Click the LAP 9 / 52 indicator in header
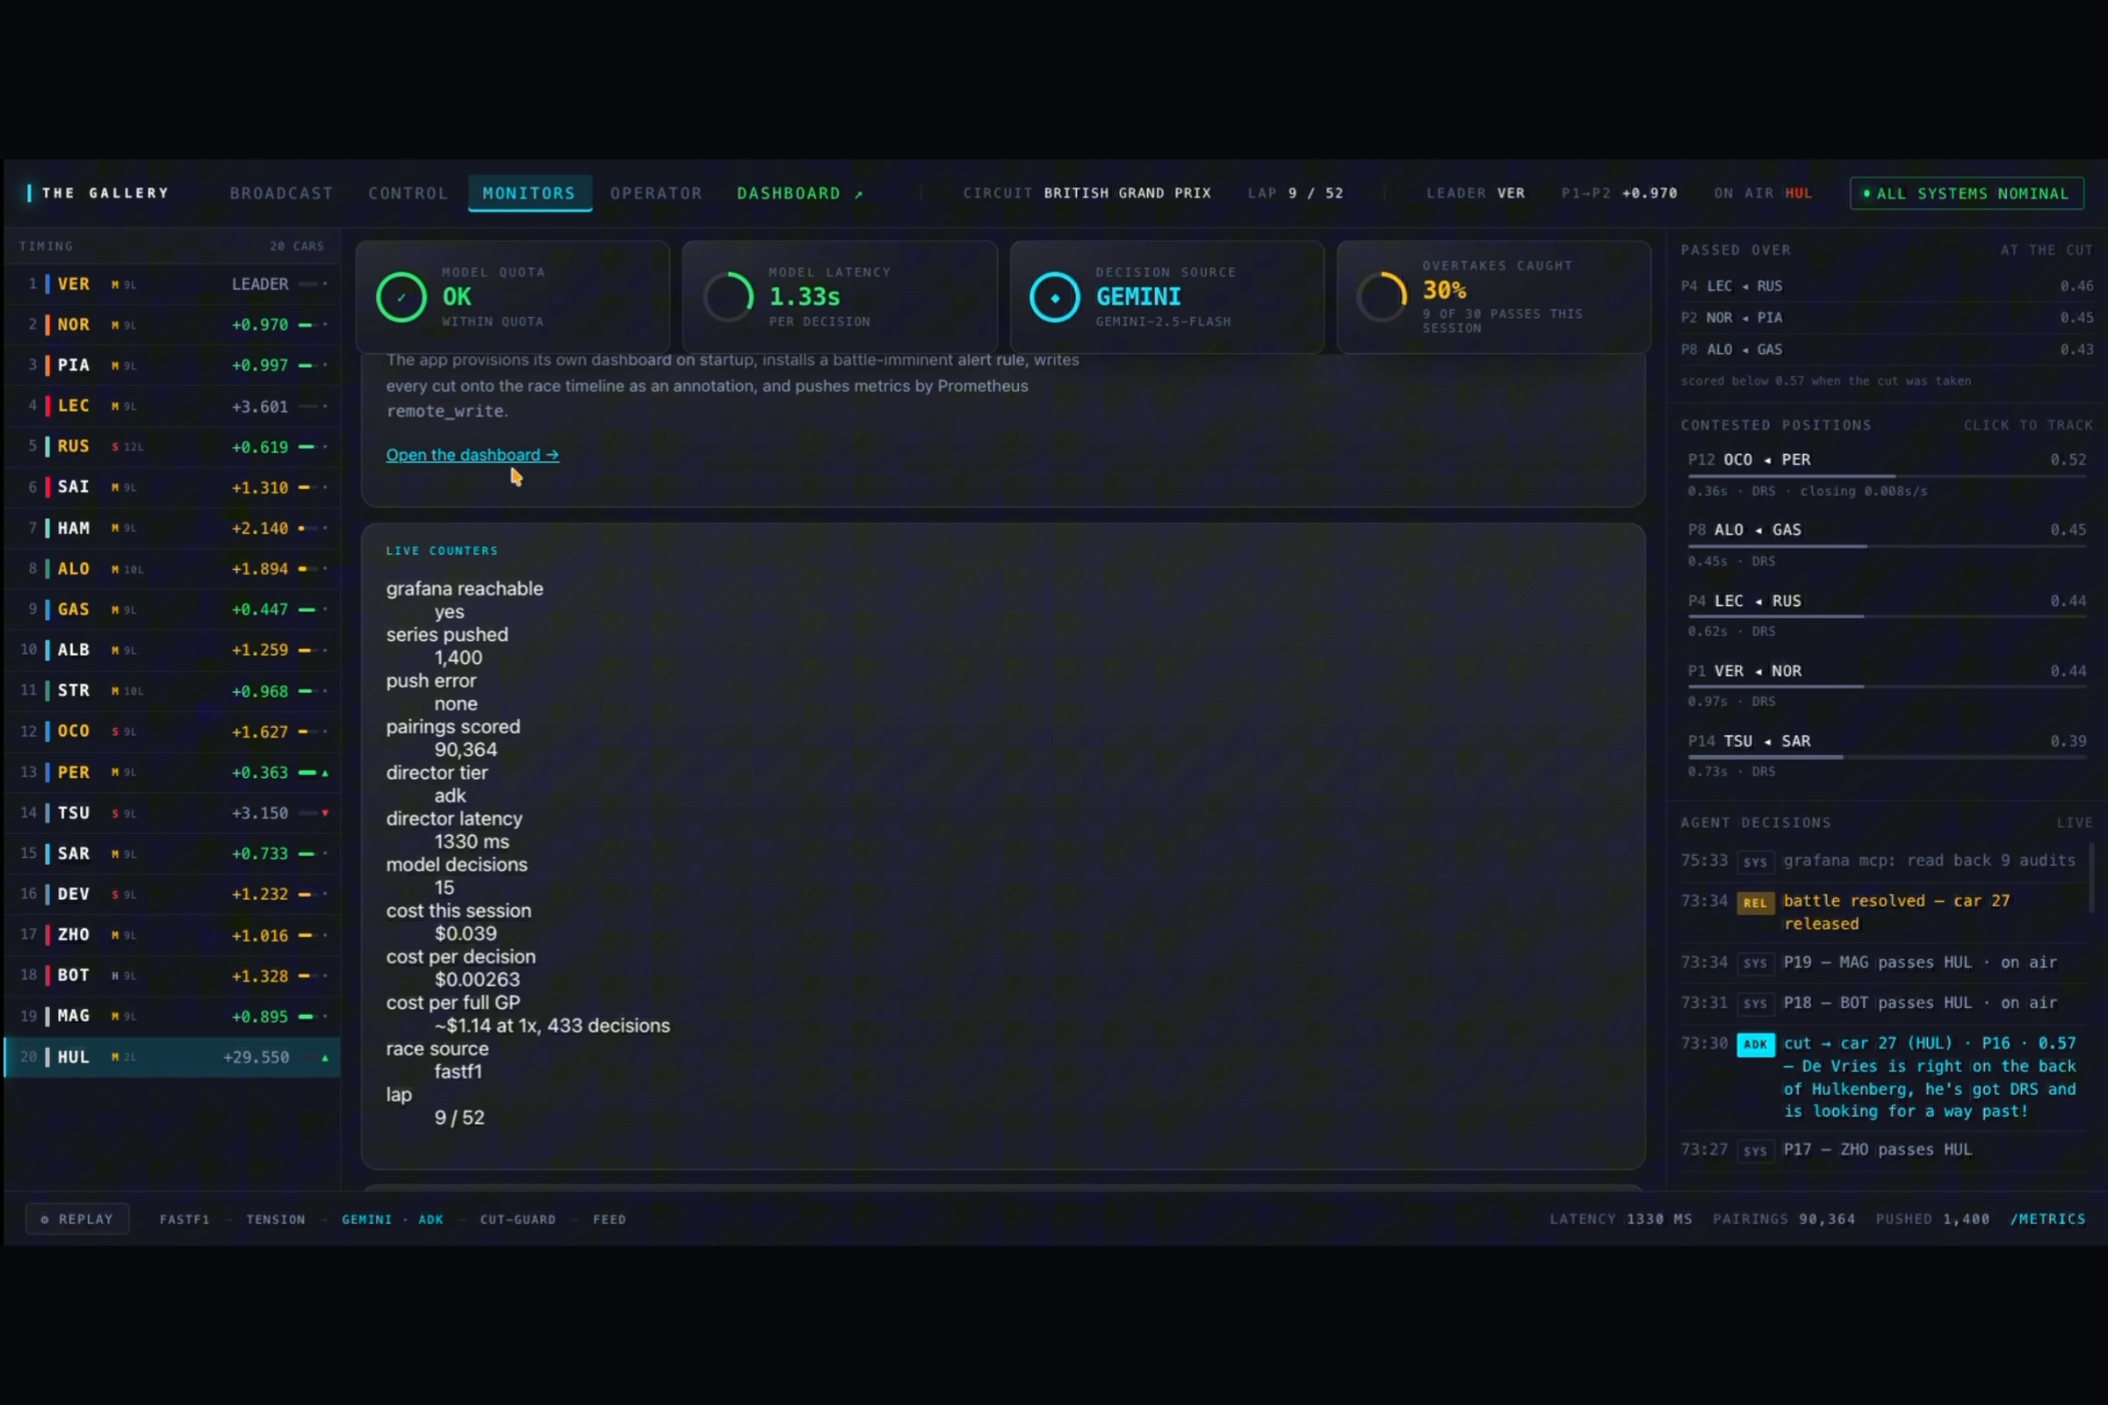2108x1405 pixels. (1295, 192)
